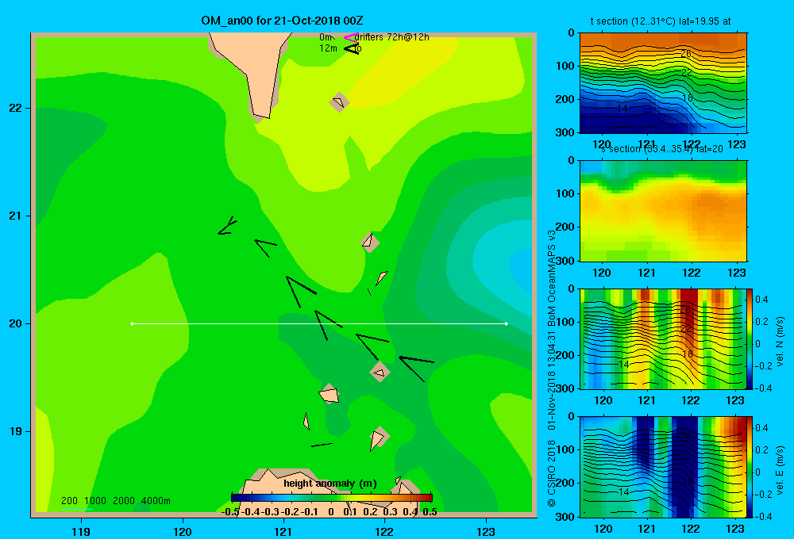This screenshot has width=794, height=539.
Task: Click the "0.5" tick on height anomaly bar
Action: click(x=430, y=512)
